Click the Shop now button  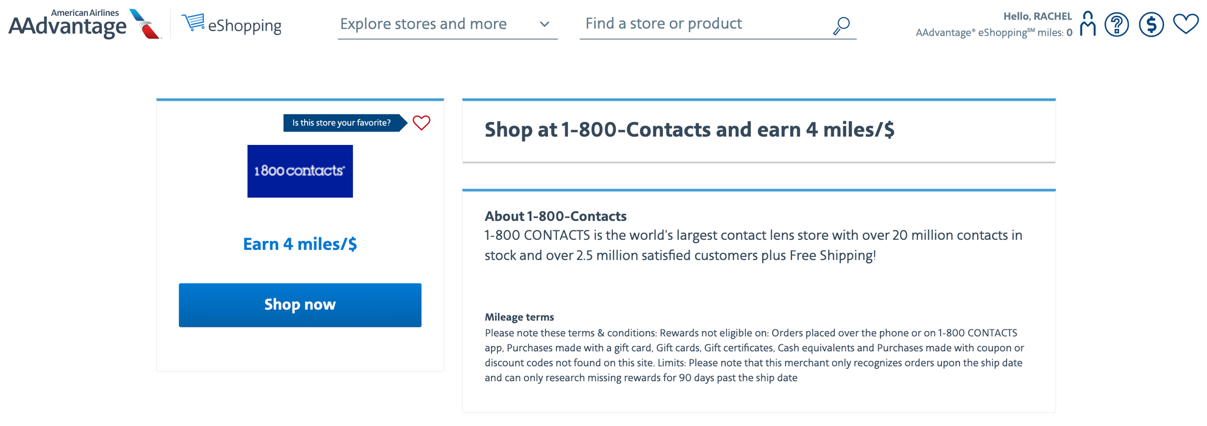[x=299, y=305]
